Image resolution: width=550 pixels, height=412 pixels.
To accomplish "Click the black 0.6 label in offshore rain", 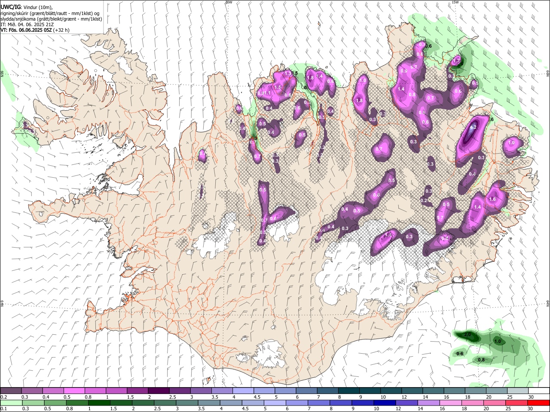I will pyautogui.click(x=460, y=354).
